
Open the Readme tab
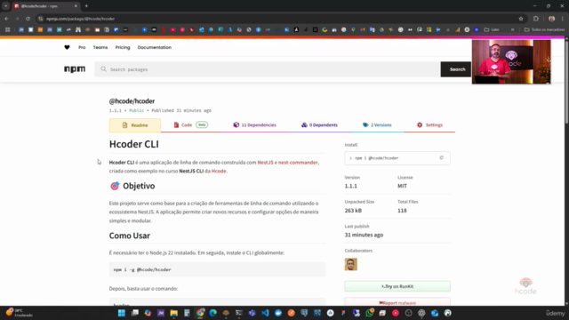[135, 125]
